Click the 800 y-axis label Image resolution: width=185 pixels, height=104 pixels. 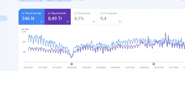[24, 42]
